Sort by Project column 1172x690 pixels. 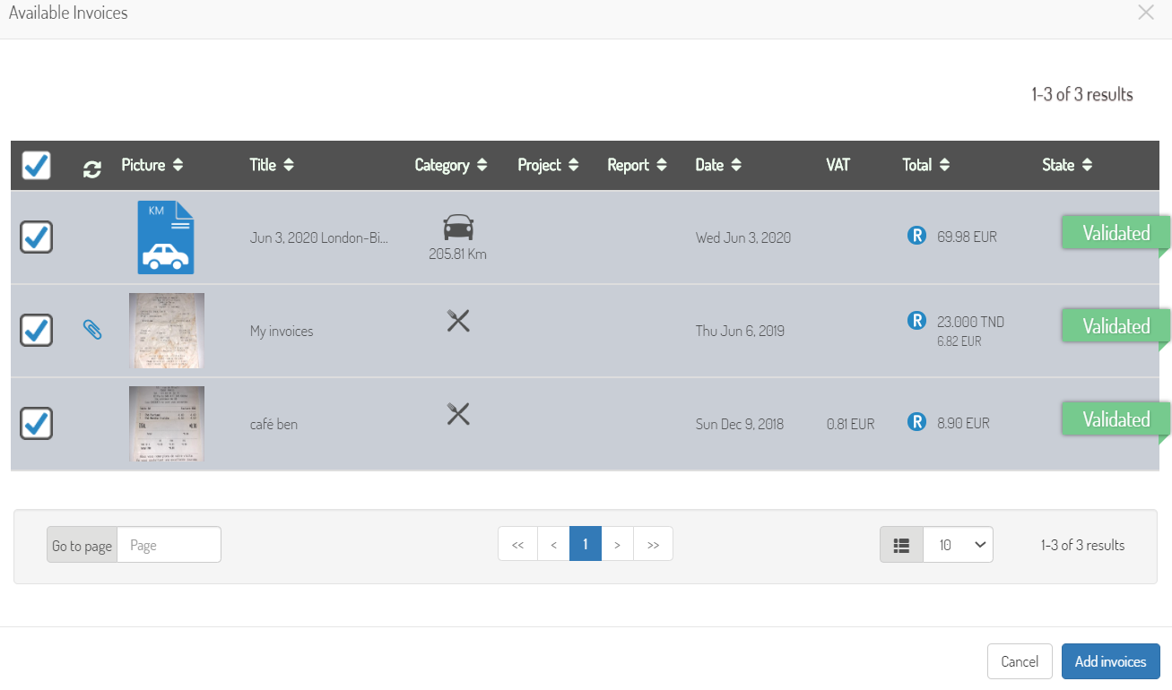pos(548,165)
